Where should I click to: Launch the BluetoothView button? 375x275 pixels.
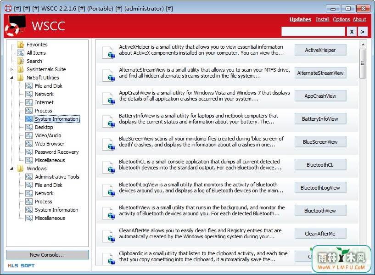point(320,211)
